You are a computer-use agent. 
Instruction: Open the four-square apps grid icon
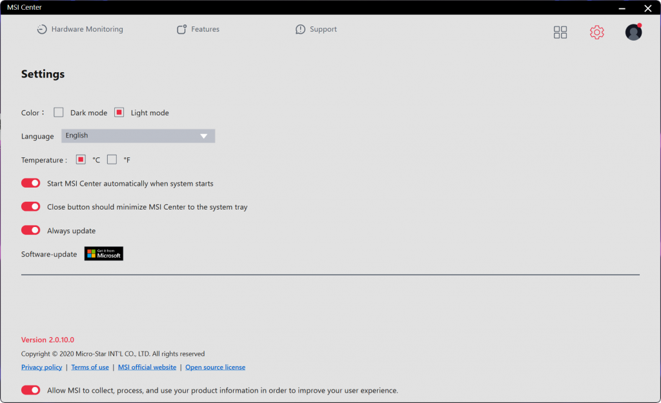pos(560,32)
